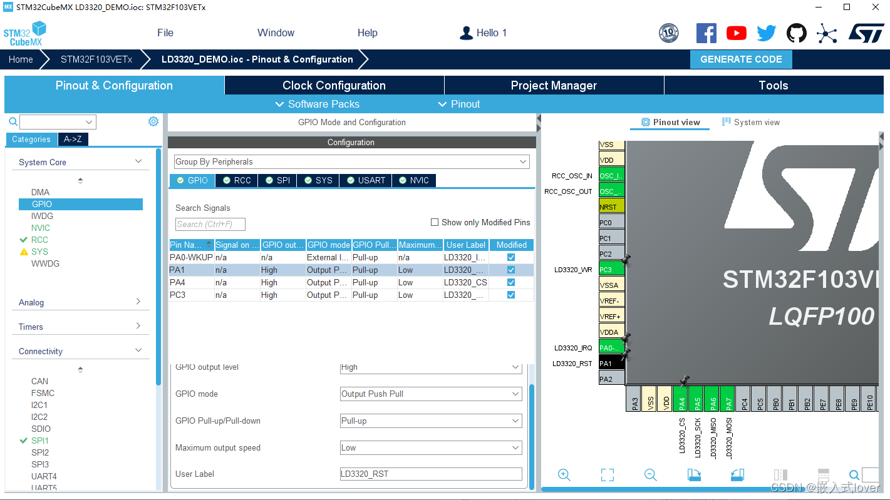This screenshot has width=890, height=500.
Task: Open the GPIO output level dropdown
Action: pos(430,367)
